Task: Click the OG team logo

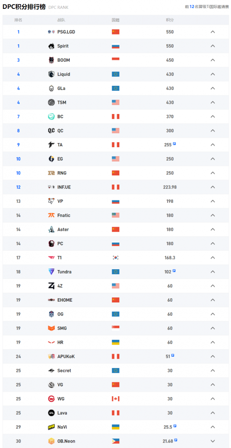Action: point(51,314)
